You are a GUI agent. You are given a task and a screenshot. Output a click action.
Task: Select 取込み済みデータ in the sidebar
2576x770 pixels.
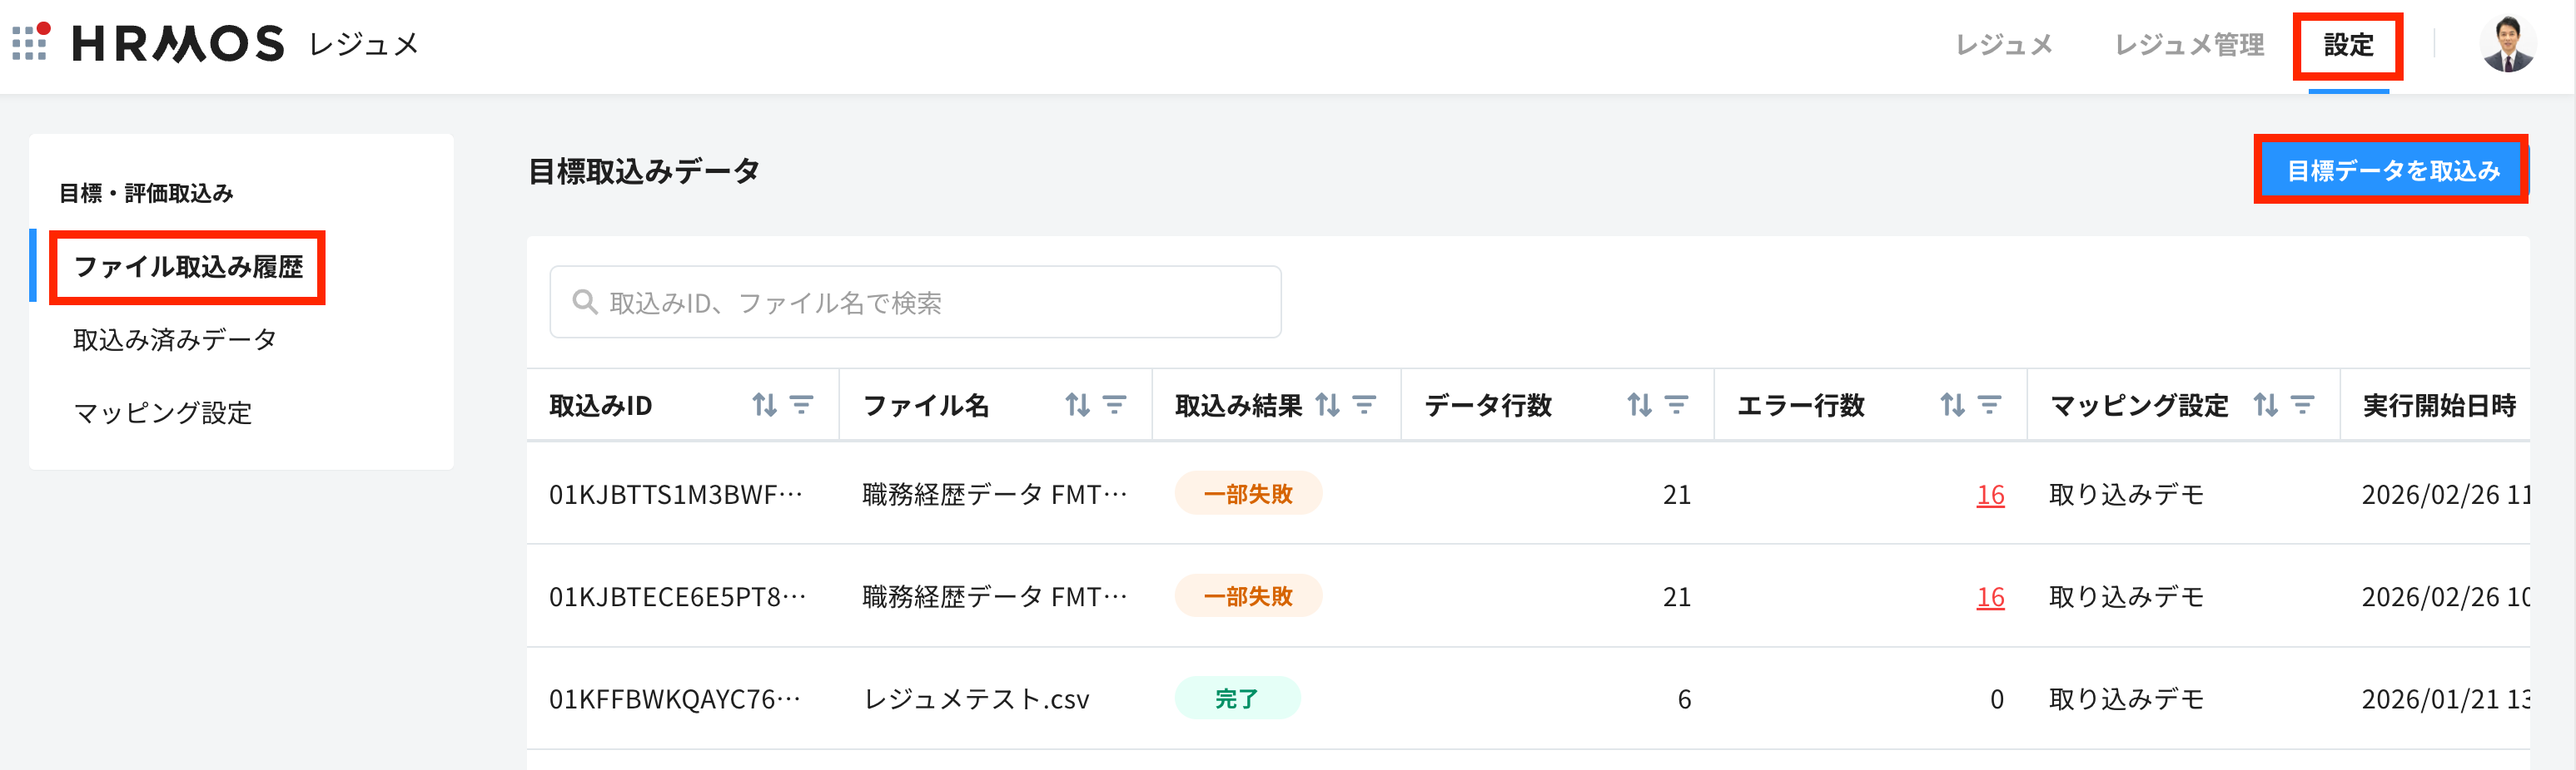point(175,339)
